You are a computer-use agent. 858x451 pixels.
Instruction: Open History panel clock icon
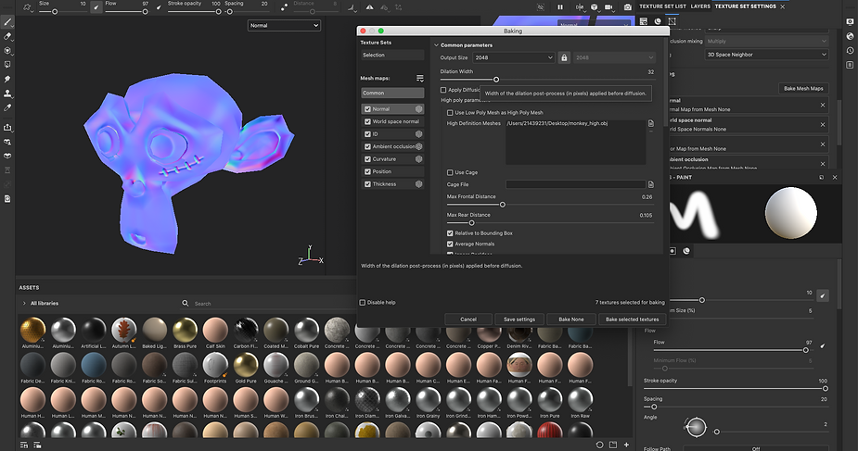pos(850,50)
